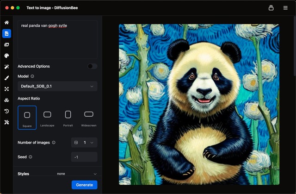Image resolution: width=296 pixels, height=194 pixels.
Task: Toggle the Advanced Options switch
Action: click(92, 66)
